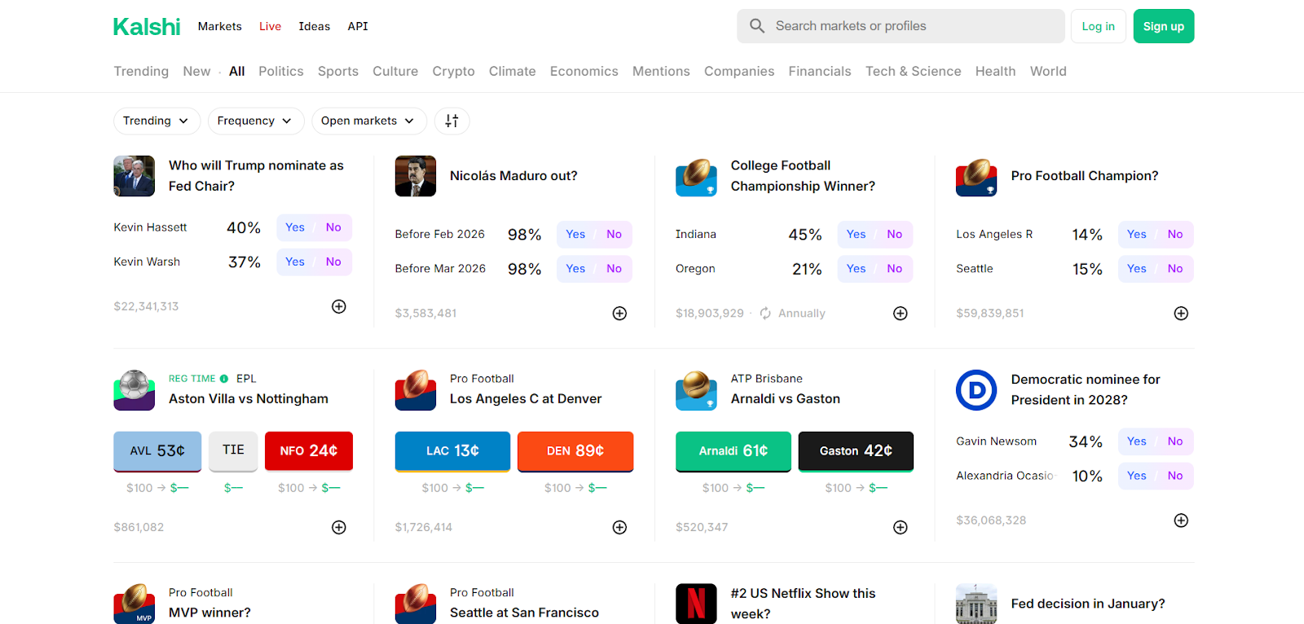1304x624 pixels.
Task: Click the search magnifier icon
Action: 757,26
